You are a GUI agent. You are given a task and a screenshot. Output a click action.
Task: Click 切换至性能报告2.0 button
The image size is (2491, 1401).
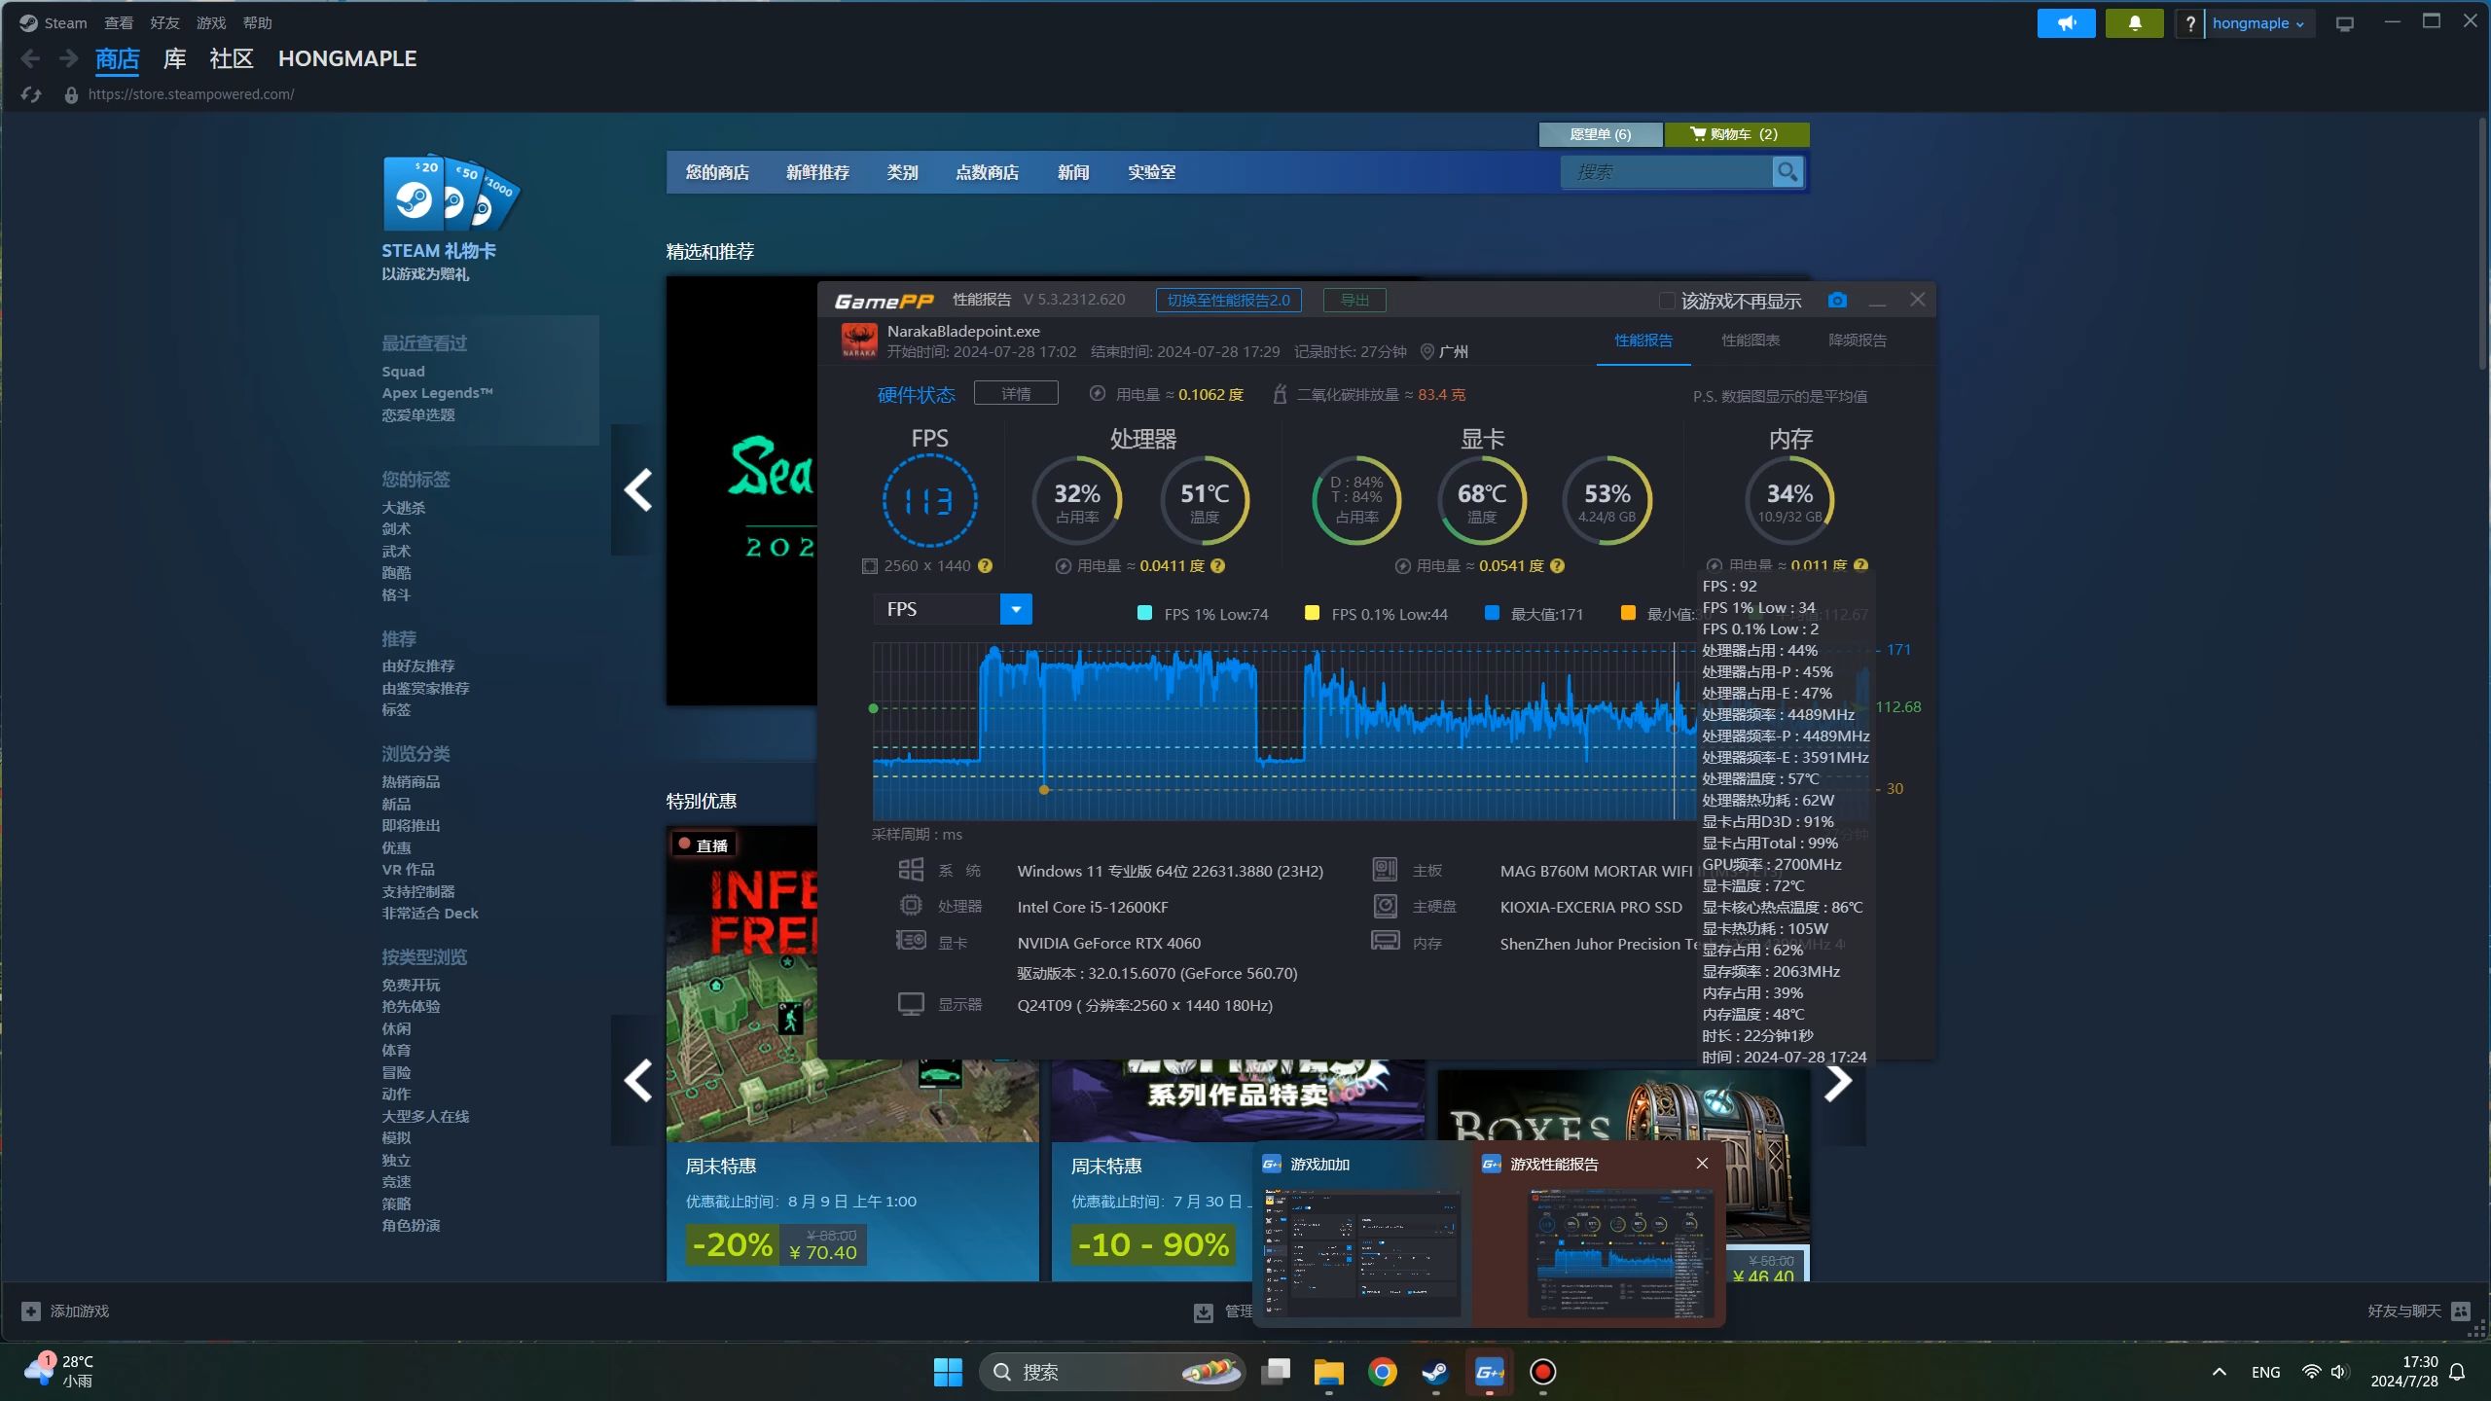1228,300
